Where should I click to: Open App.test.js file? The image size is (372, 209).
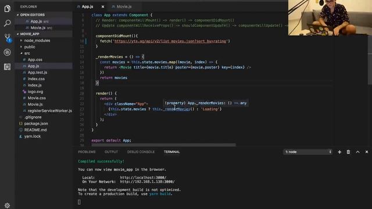point(44,73)
